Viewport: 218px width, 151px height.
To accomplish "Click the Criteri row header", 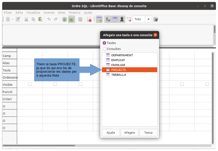I will click(x=9, y=99).
